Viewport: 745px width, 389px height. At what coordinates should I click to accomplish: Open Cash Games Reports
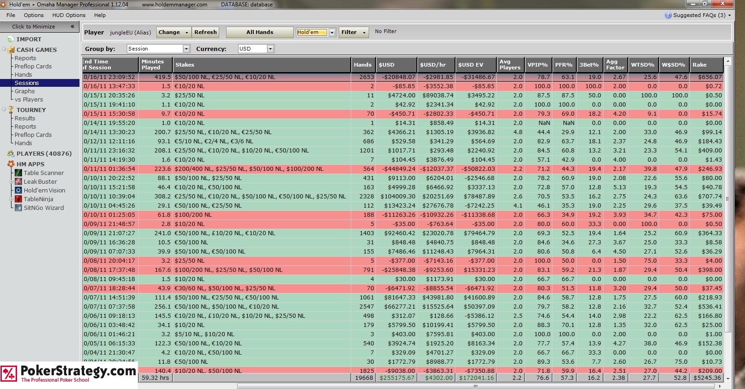click(x=25, y=58)
